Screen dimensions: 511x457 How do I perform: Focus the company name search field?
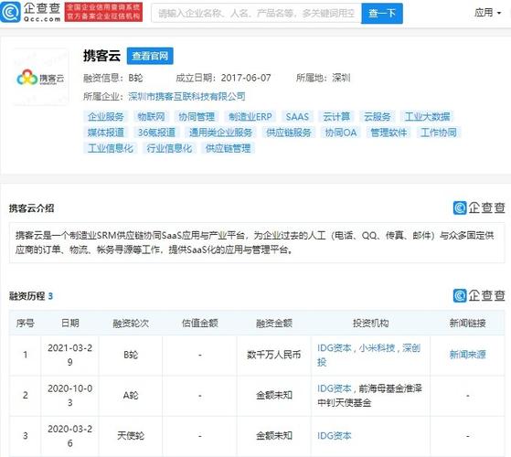[x=256, y=14]
